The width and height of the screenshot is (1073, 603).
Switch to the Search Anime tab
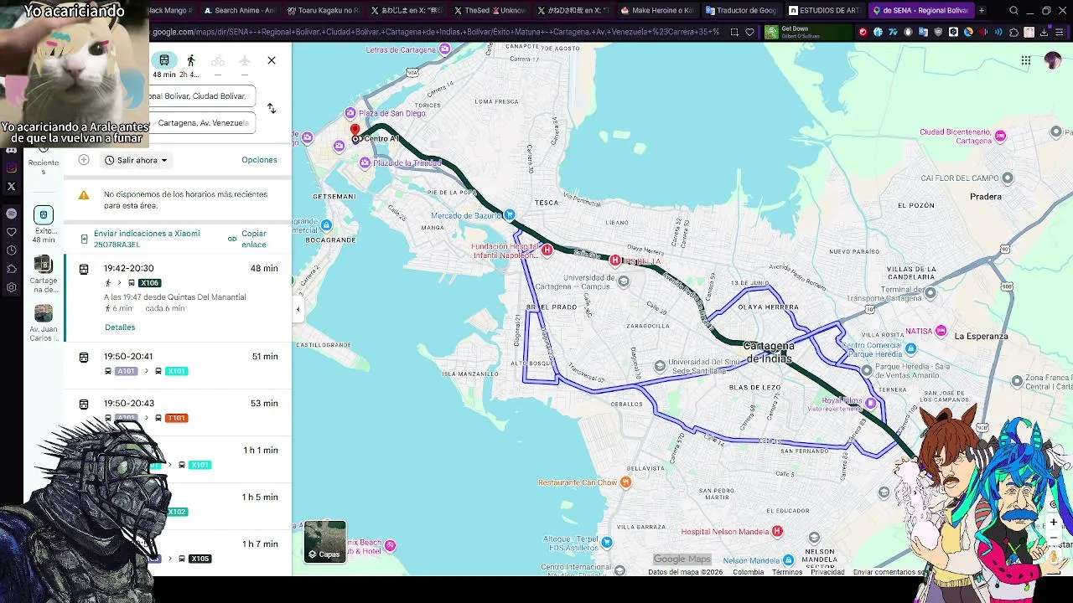239,10
